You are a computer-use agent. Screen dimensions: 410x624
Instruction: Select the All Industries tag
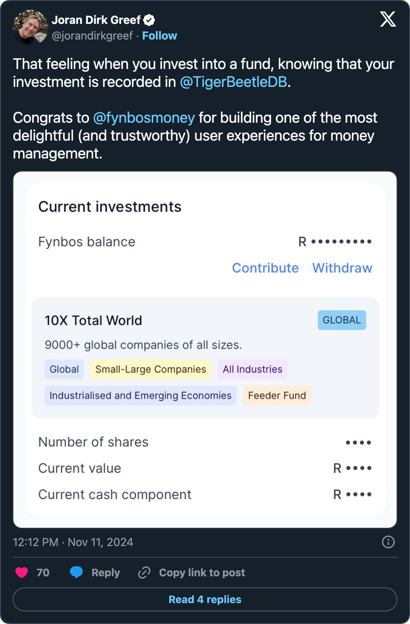click(252, 369)
